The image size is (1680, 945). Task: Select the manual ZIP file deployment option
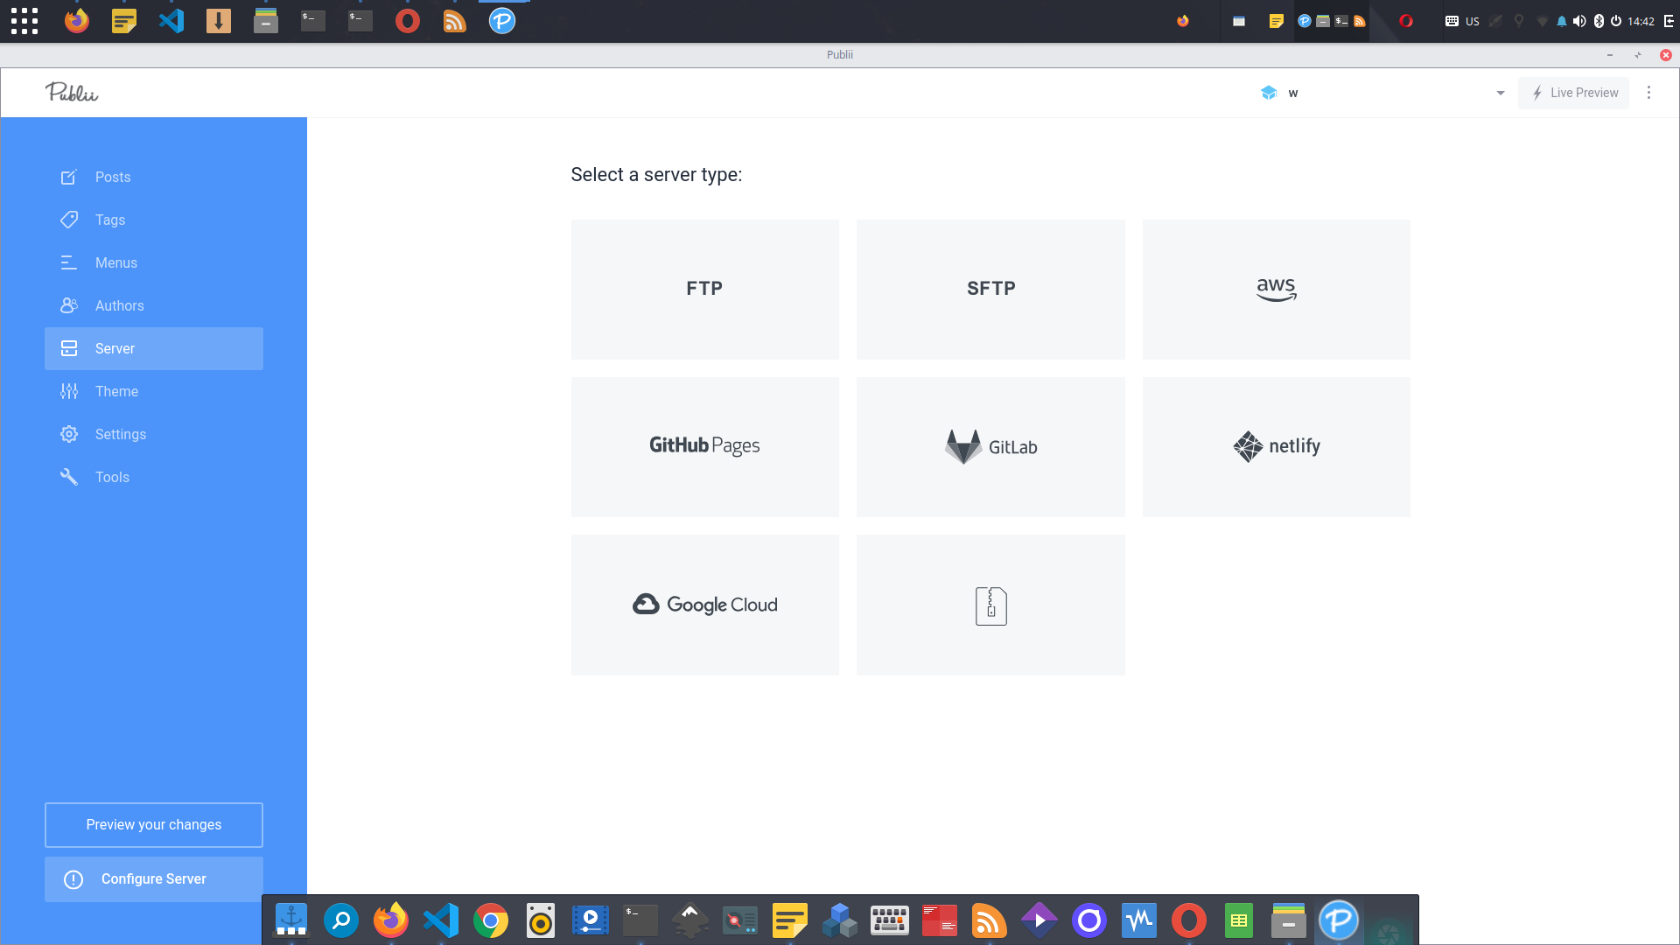(x=990, y=605)
